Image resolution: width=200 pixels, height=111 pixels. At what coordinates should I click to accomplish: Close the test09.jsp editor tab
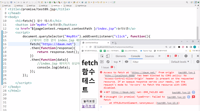click(x=61, y=6)
